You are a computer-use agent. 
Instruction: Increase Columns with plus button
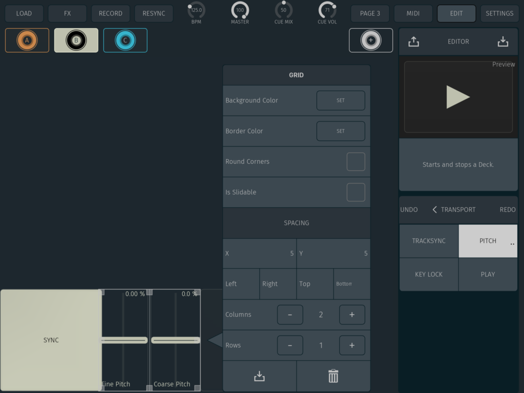pyautogui.click(x=352, y=315)
